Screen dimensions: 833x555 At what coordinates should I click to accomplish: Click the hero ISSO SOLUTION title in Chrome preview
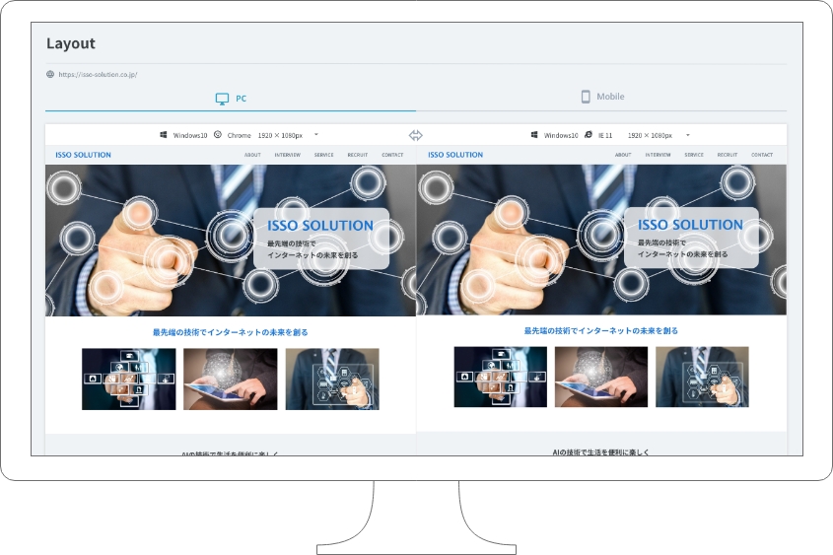320,226
